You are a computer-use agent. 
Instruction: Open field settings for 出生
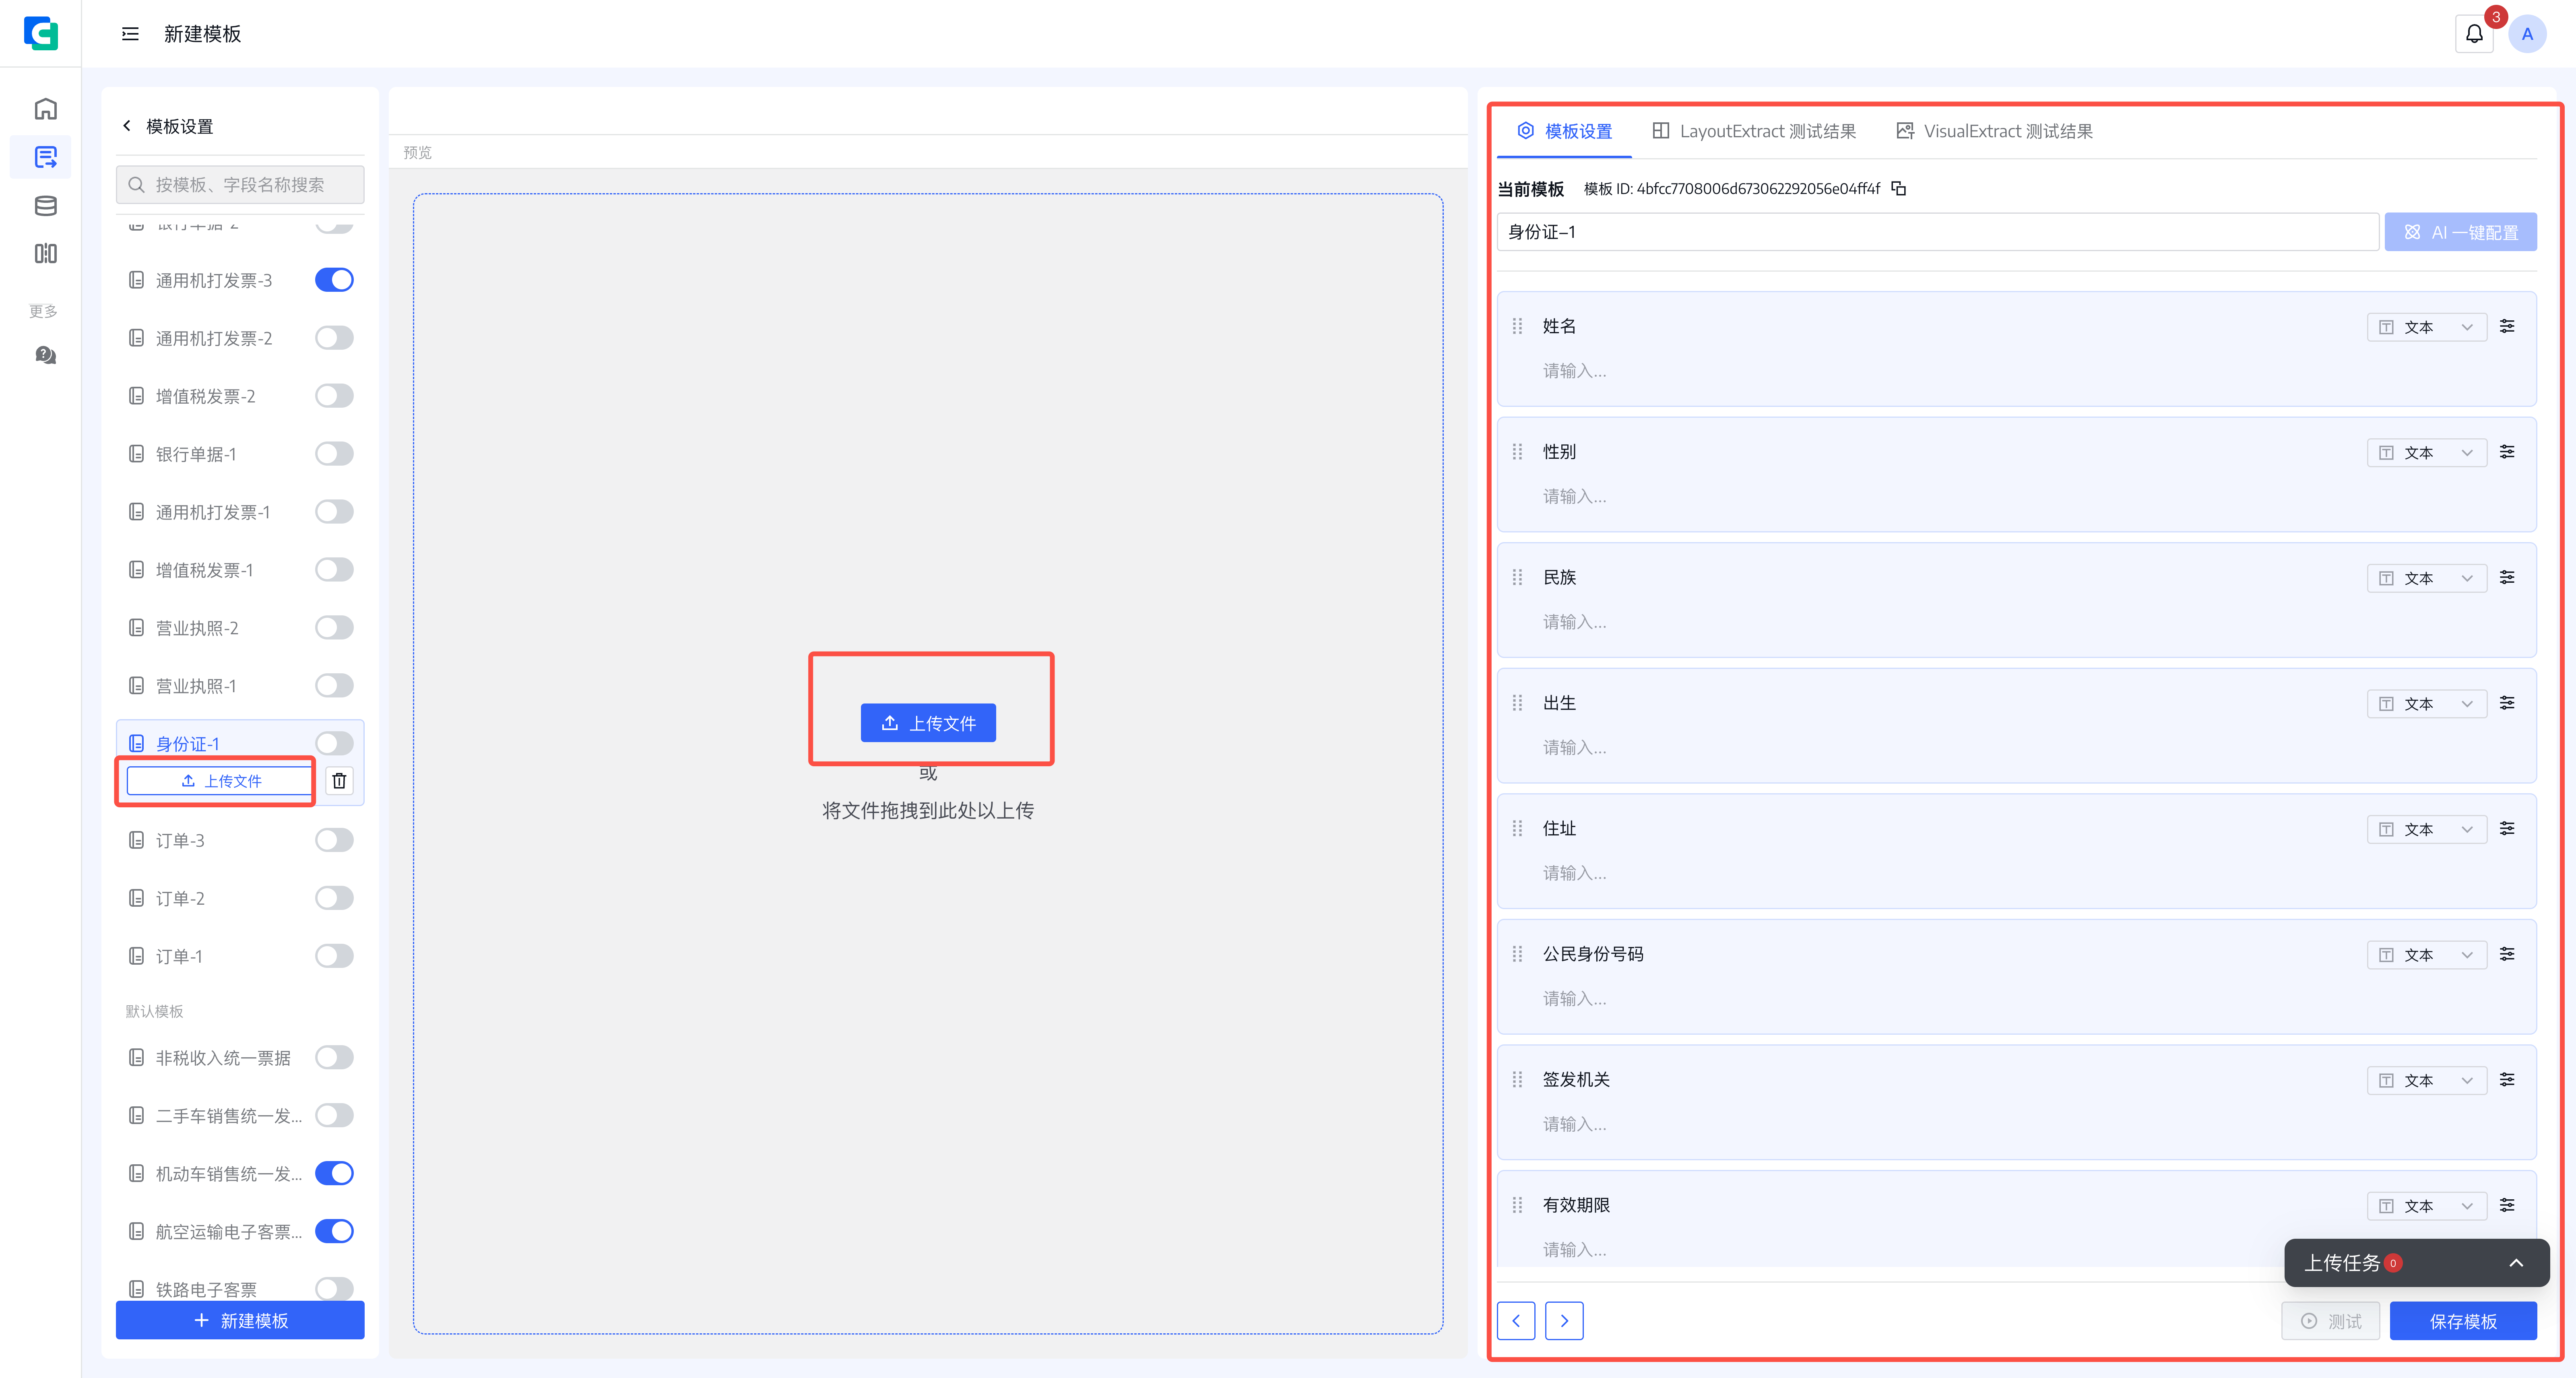pyautogui.click(x=2507, y=703)
